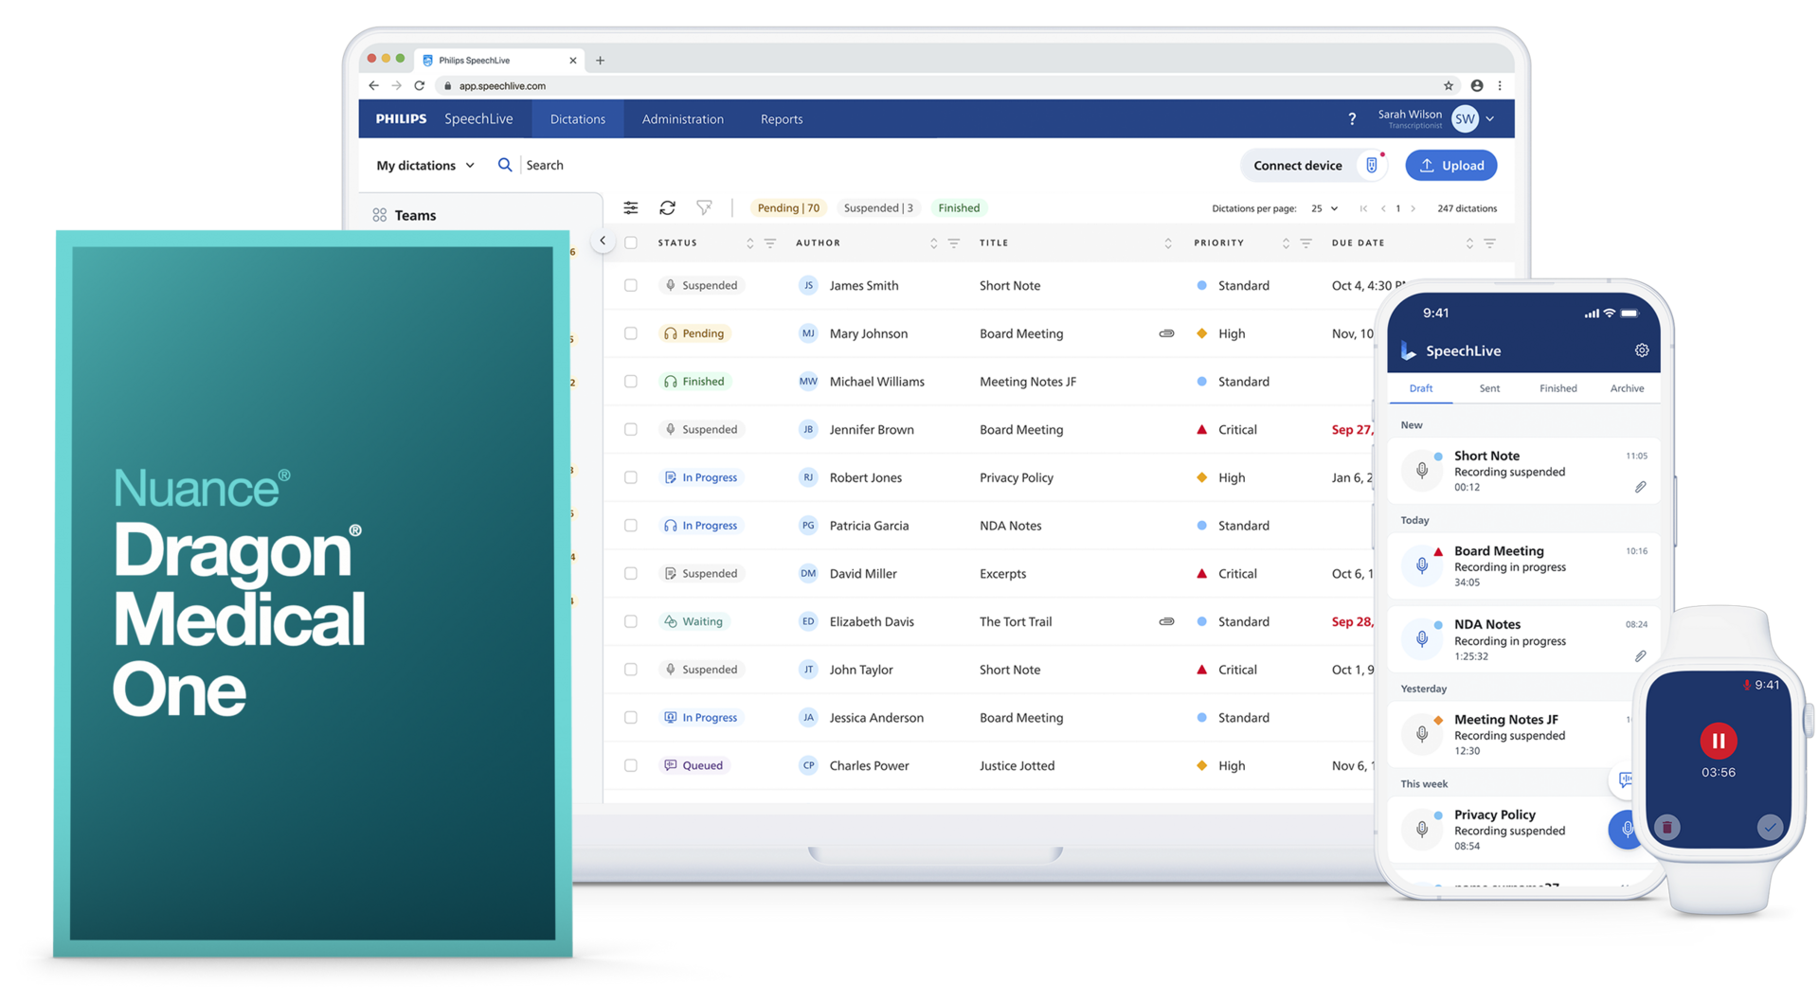Switch to the Sent tab on phone
Viewport: 1819px width, 1003px height.
pos(1489,388)
